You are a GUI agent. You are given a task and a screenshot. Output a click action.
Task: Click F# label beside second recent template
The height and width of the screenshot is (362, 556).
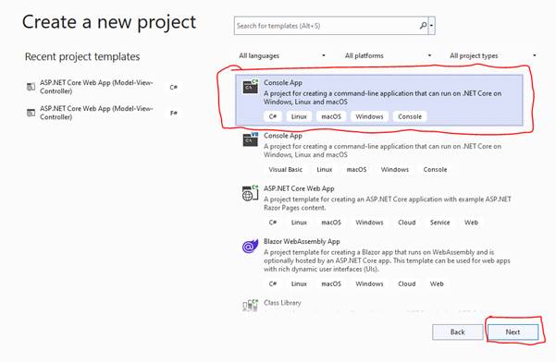pos(173,113)
